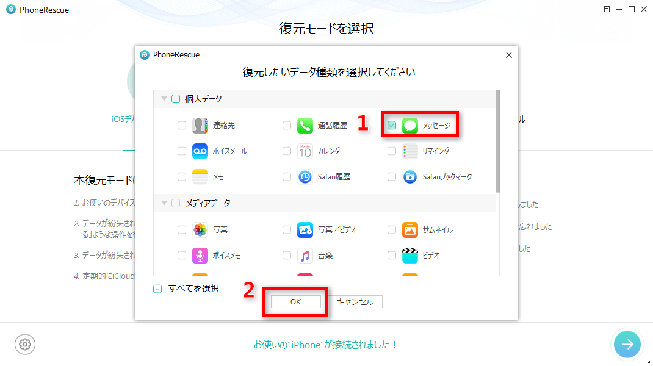653x366 pixels.
Task: Open settings with the gear icon
Action: (x=25, y=345)
